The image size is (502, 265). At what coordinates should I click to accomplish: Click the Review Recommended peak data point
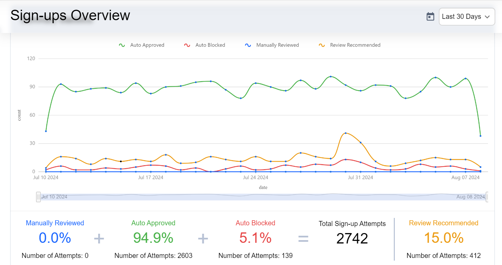coord(345,133)
